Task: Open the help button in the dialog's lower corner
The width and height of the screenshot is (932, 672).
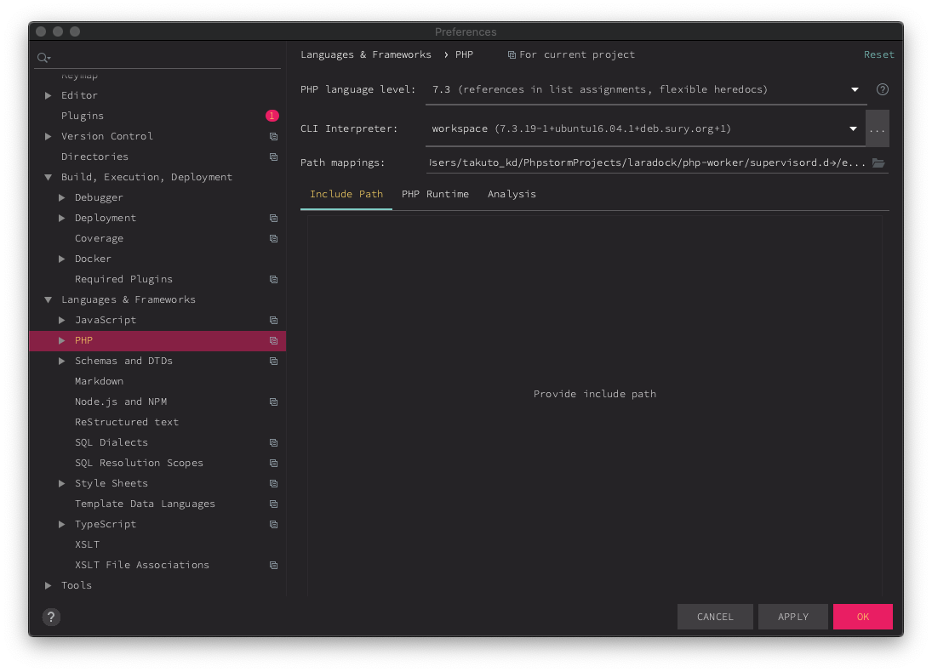Action: point(51,617)
